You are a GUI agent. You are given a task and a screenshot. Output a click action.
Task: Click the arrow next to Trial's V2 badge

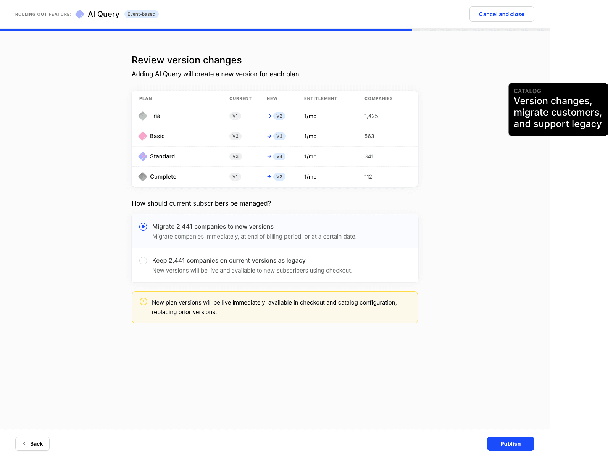[x=269, y=116]
